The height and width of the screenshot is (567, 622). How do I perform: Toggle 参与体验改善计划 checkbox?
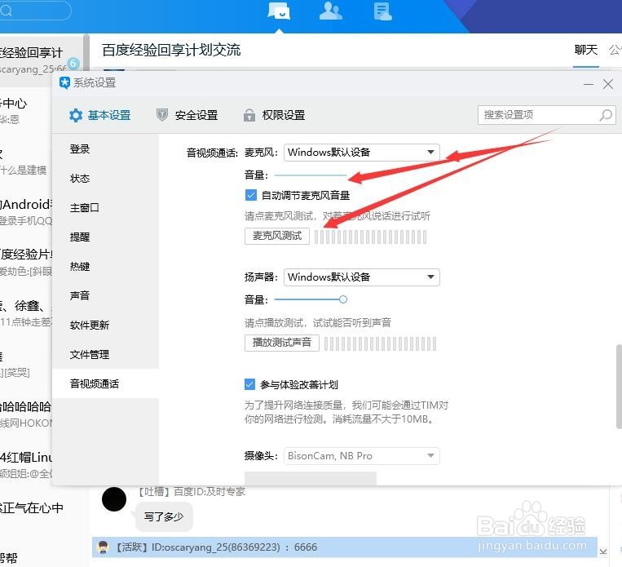coord(249,384)
